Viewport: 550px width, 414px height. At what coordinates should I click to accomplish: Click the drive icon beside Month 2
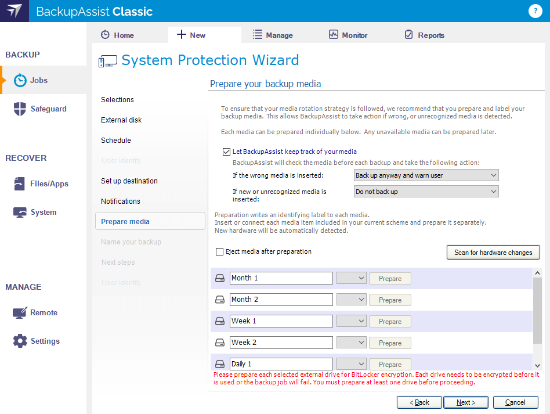220,300
